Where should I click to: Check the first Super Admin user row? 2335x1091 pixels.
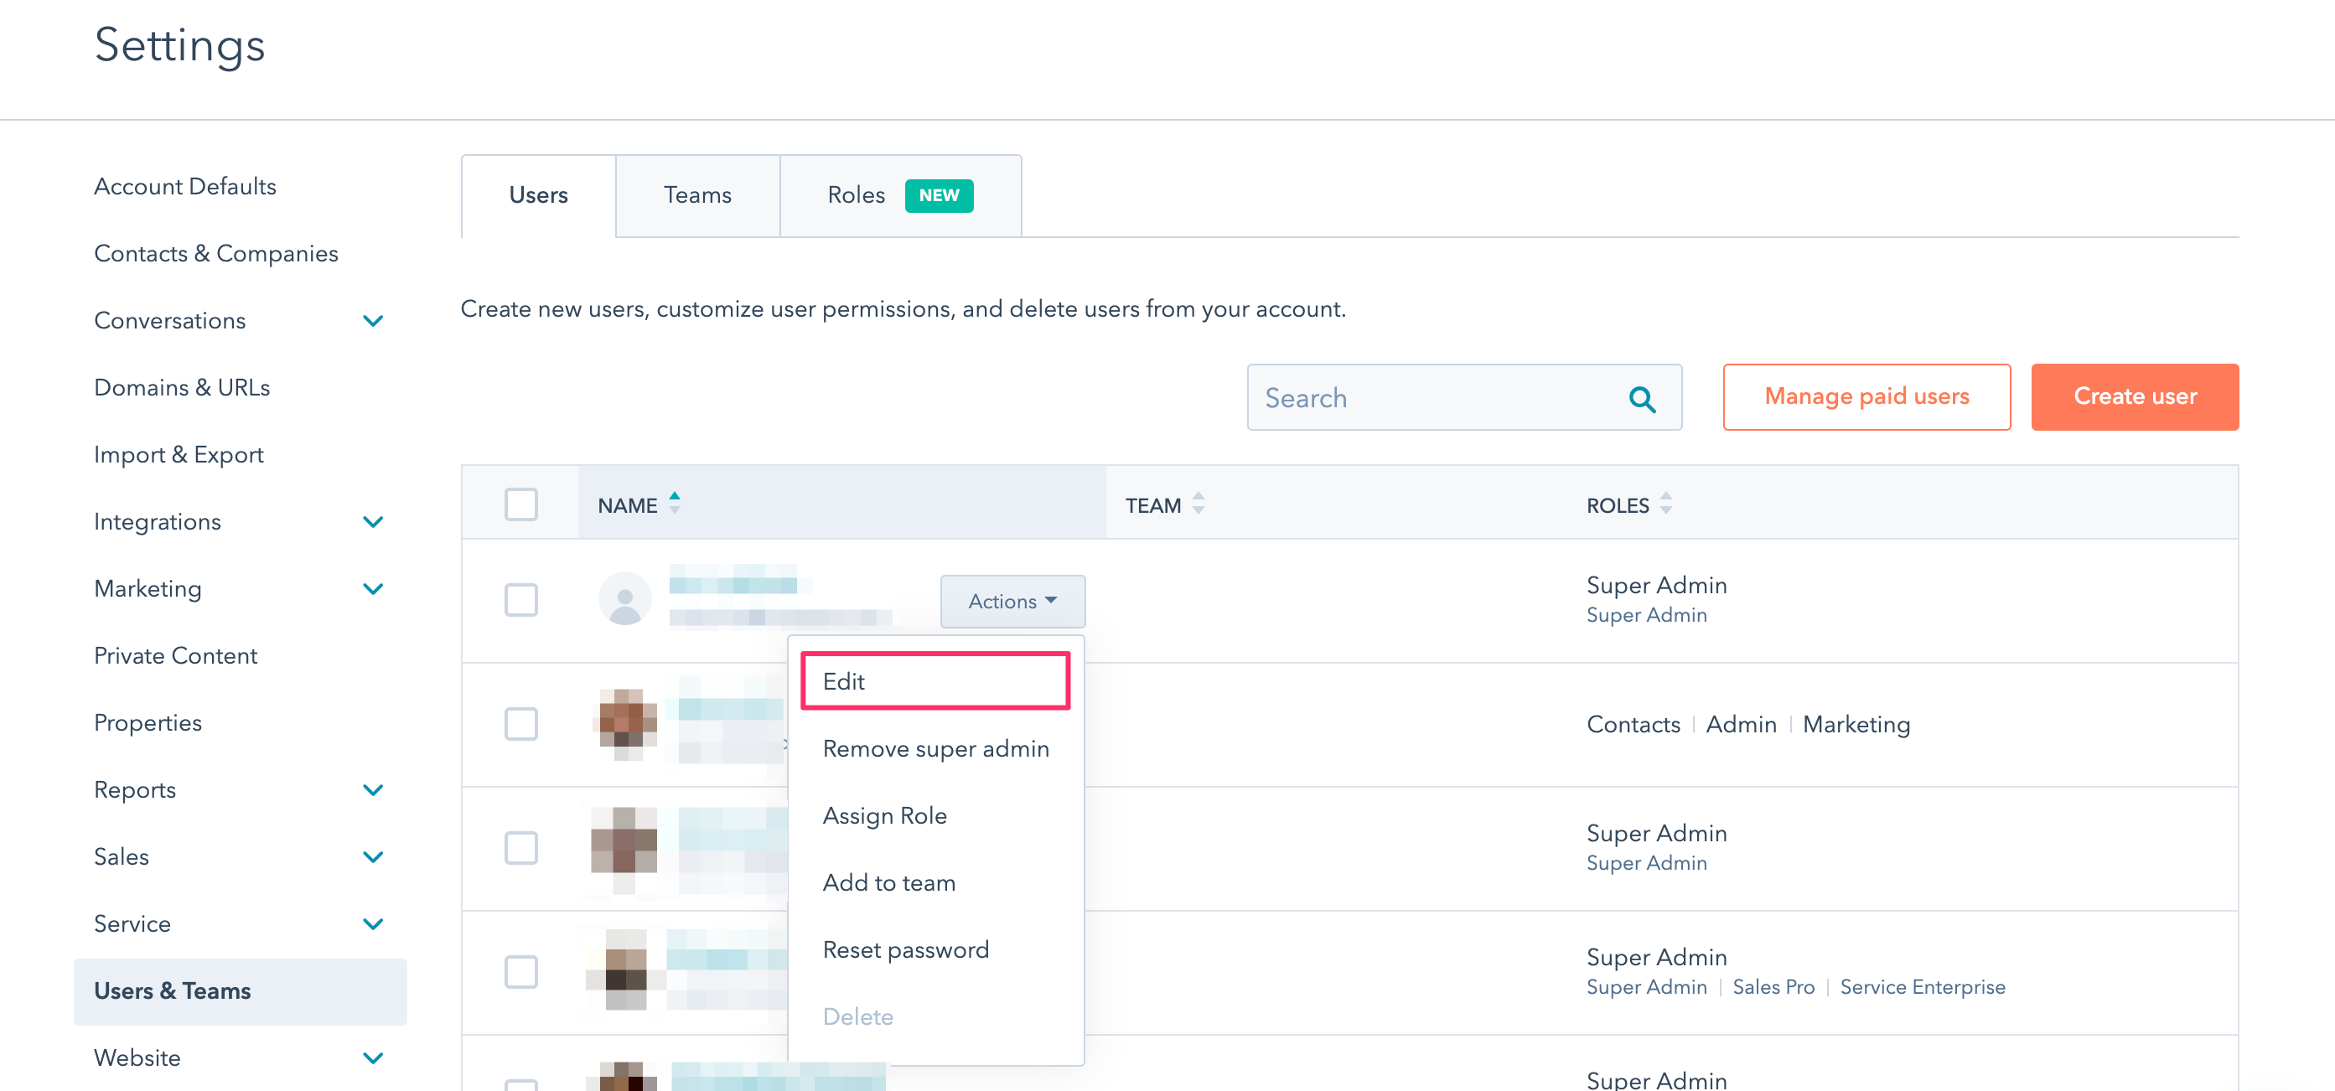tap(521, 600)
